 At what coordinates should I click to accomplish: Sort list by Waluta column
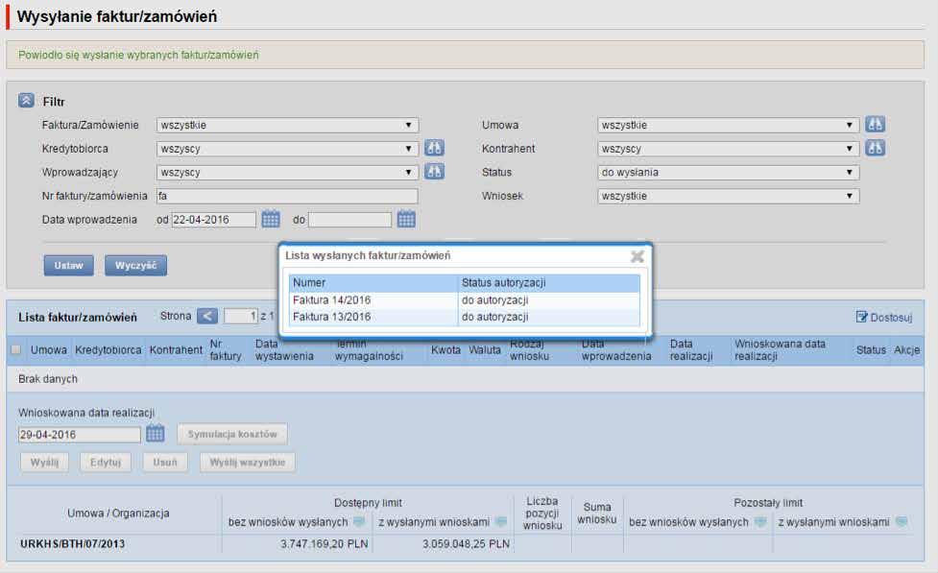coord(485,350)
